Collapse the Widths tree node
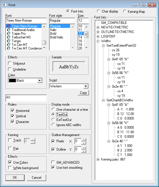Screen dimensions: 159x187 [98, 41]
